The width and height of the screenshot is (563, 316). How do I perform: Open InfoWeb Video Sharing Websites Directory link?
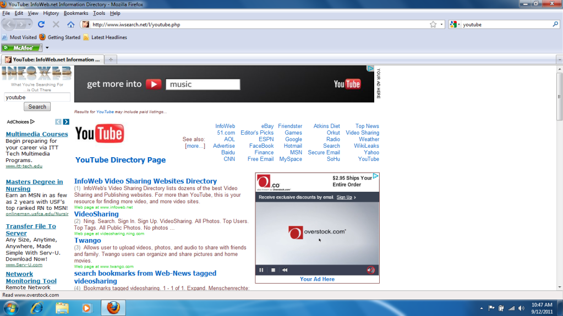pos(145,181)
